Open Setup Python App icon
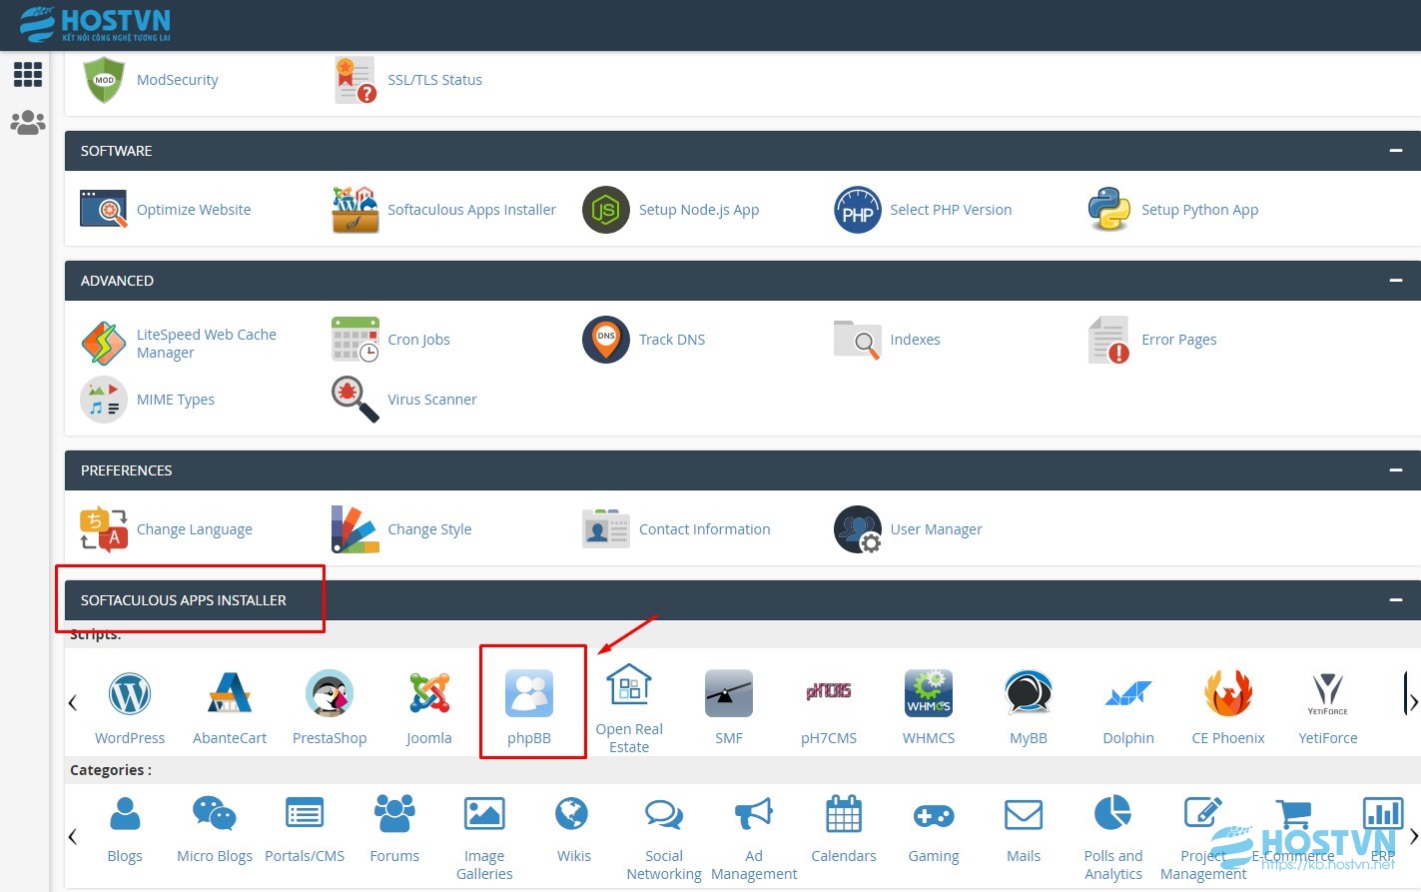1421x892 pixels. [x=1109, y=210]
